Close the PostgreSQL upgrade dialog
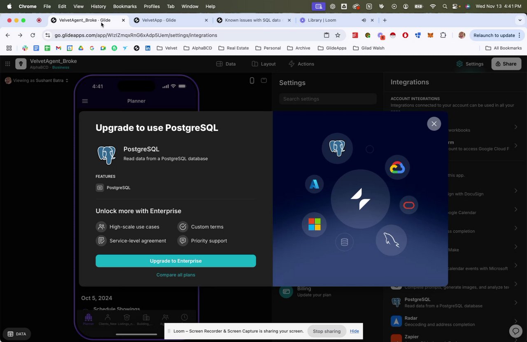This screenshot has height=342, width=527. [434, 124]
